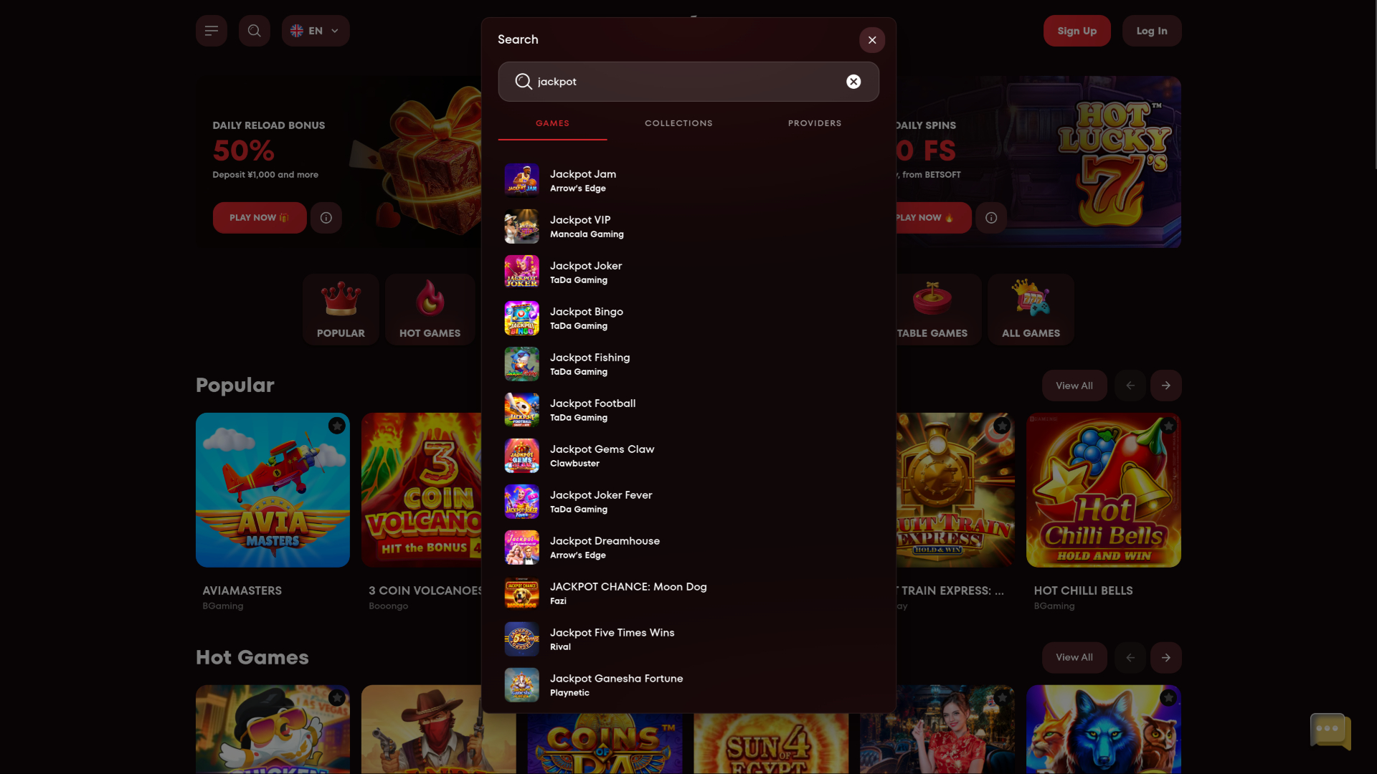Click View All for Hot Games
Screen dimensions: 1377x774
point(1074,657)
